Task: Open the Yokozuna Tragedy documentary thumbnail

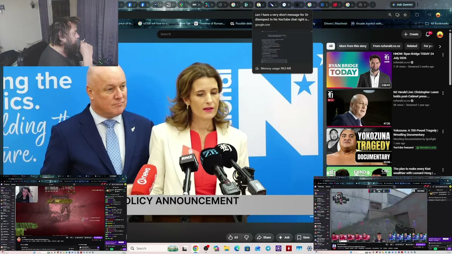Action: [x=359, y=146]
